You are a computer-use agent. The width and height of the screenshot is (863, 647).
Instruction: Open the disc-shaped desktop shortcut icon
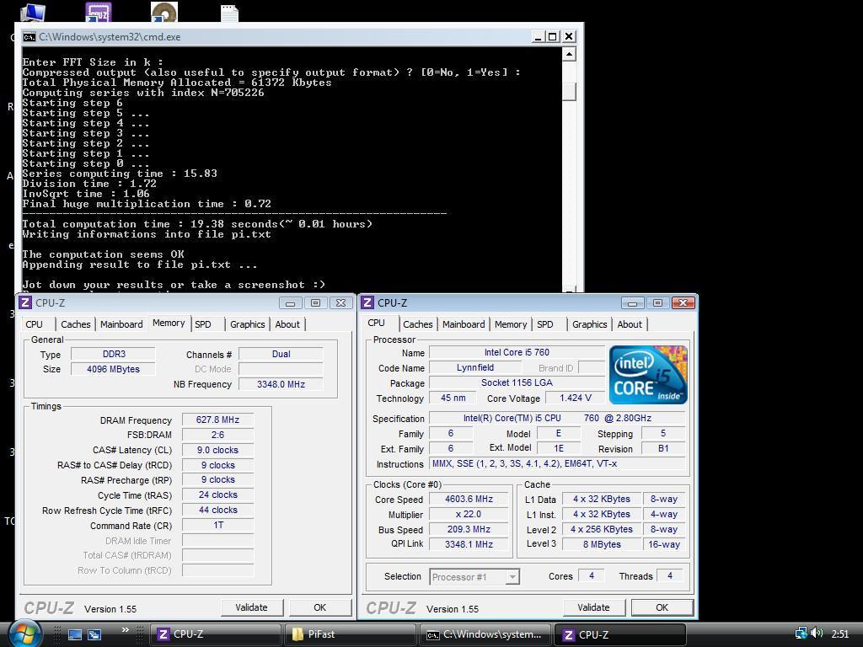(164, 12)
